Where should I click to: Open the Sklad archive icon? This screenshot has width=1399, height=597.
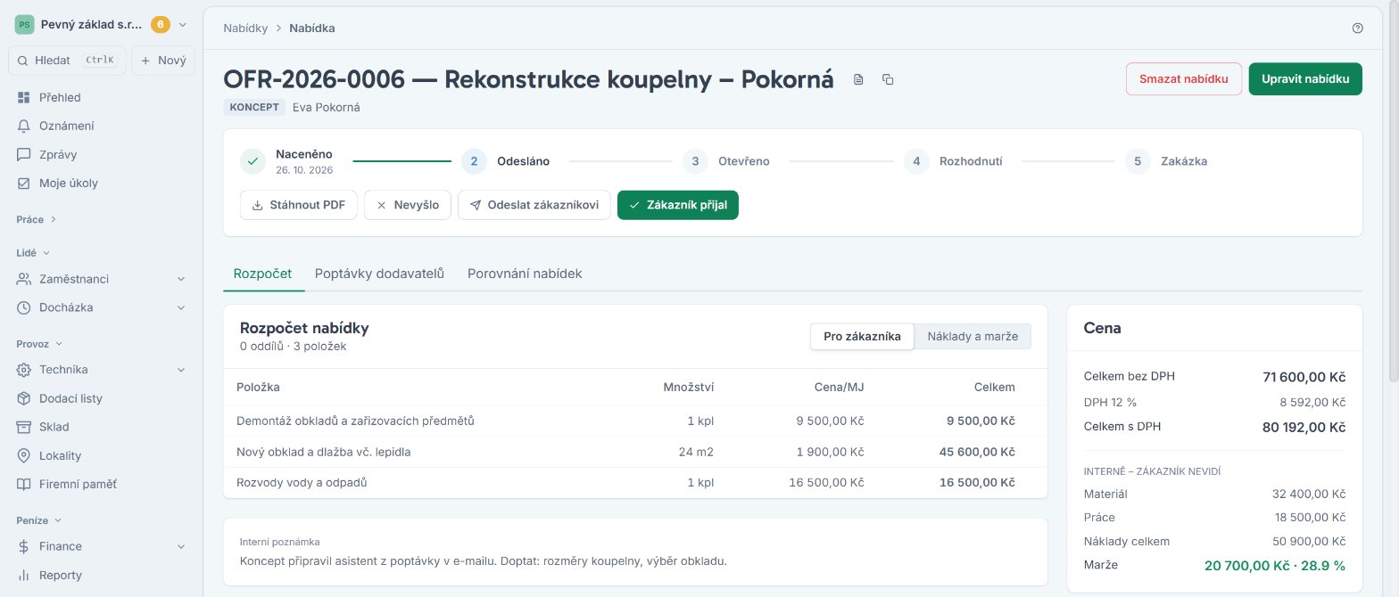pyautogui.click(x=24, y=427)
